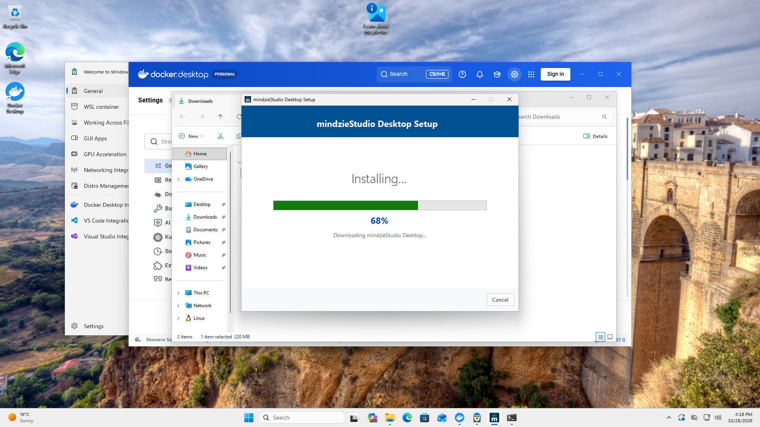Sign in to Docker Desktop
Image resolution: width=760 pixels, height=427 pixels.
pos(555,74)
